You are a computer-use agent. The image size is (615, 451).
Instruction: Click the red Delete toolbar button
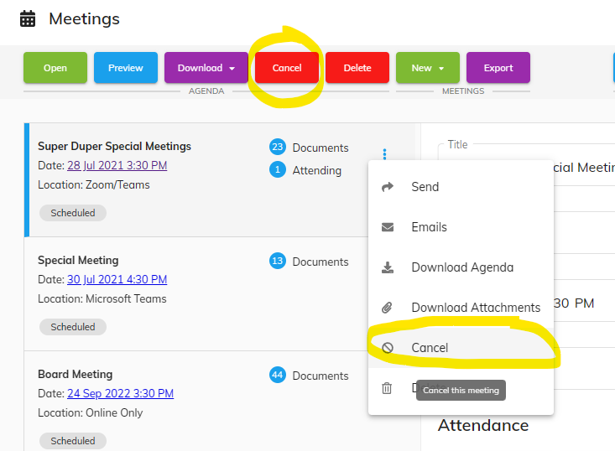click(x=357, y=68)
